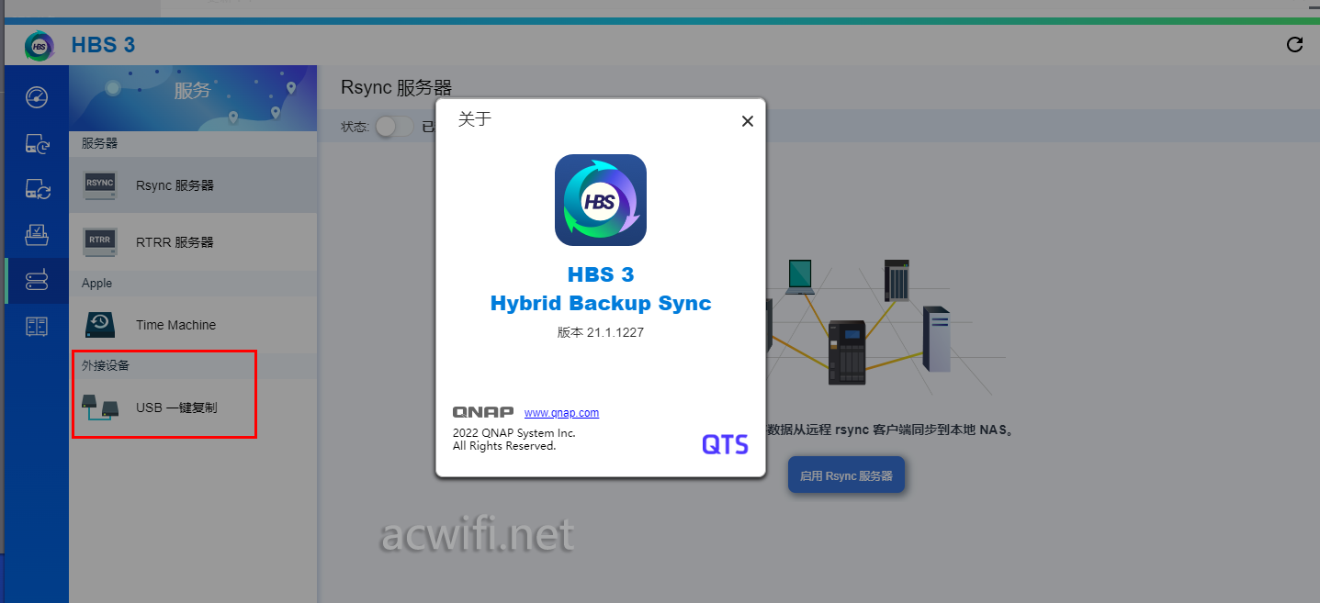Click the QTS logo in About dialog
This screenshot has width=1320, height=603.
pyautogui.click(x=725, y=445)
